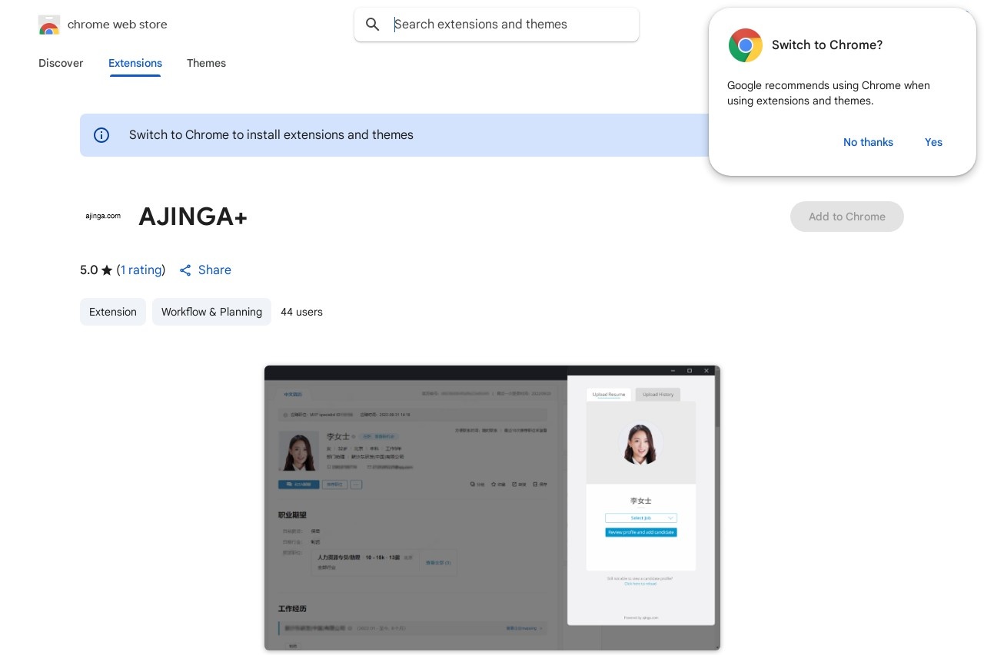Click the search magnifier icon
The width and height of the screenshot is (984, 655).
(373, 25)
